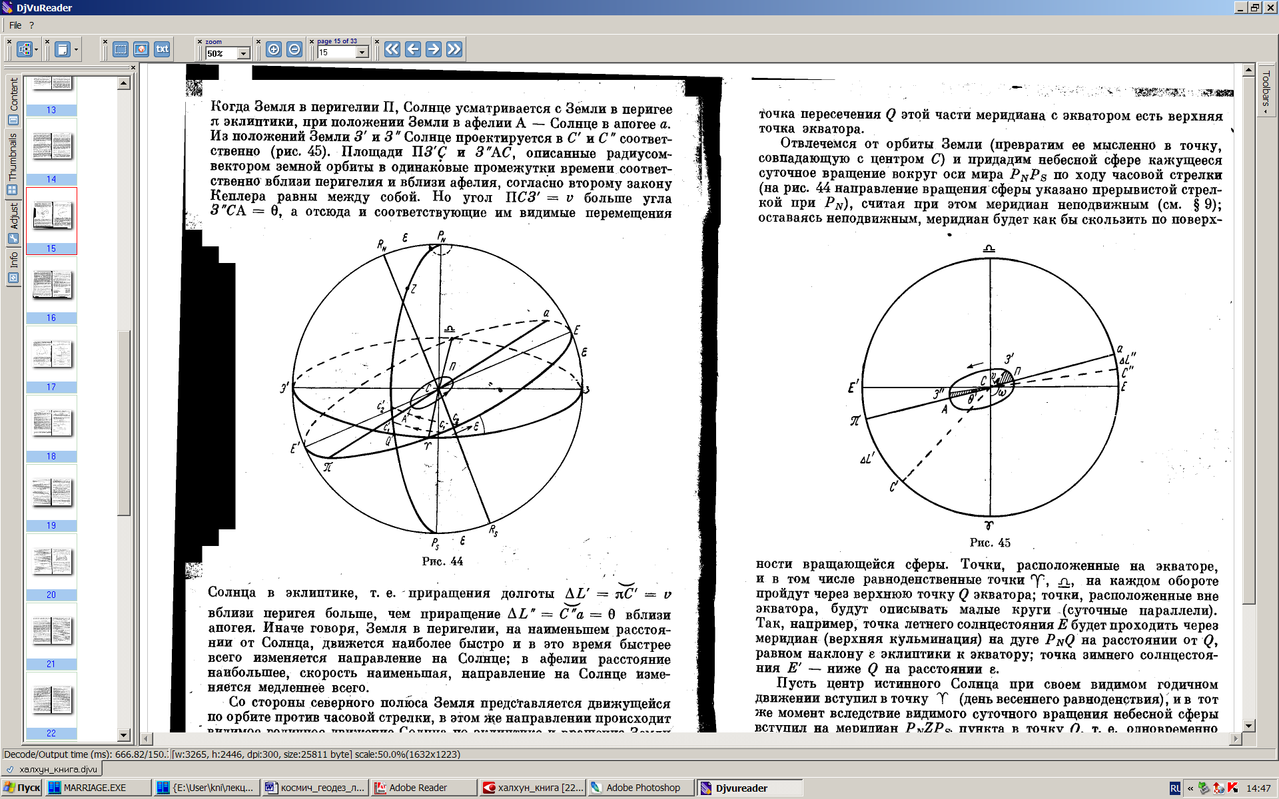Switch to the Thumbnails side tab
This screenshot has width=1279, height=799.
click(13, 163)
